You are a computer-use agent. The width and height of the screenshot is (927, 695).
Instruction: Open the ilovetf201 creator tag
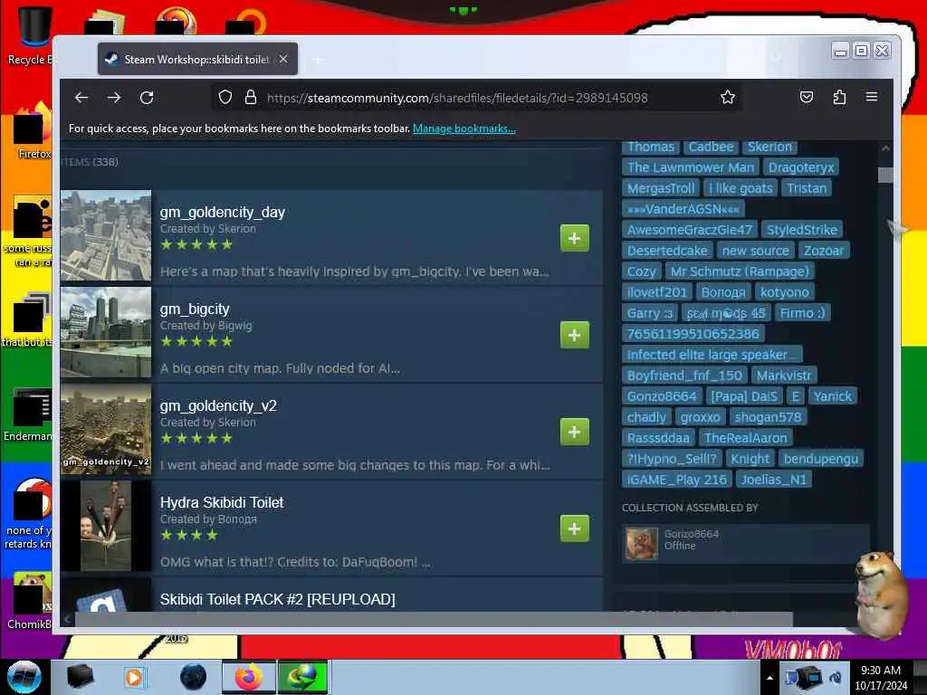coord(657,292)
